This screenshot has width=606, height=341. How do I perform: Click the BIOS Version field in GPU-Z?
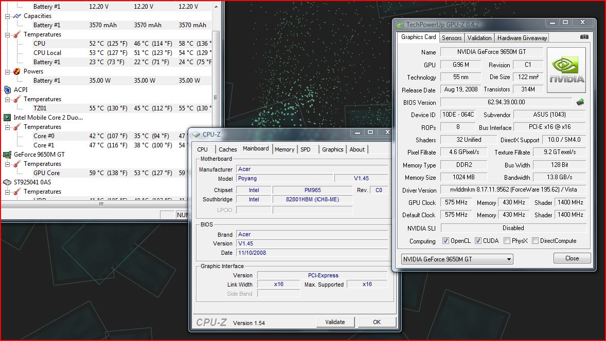[506, 102]
